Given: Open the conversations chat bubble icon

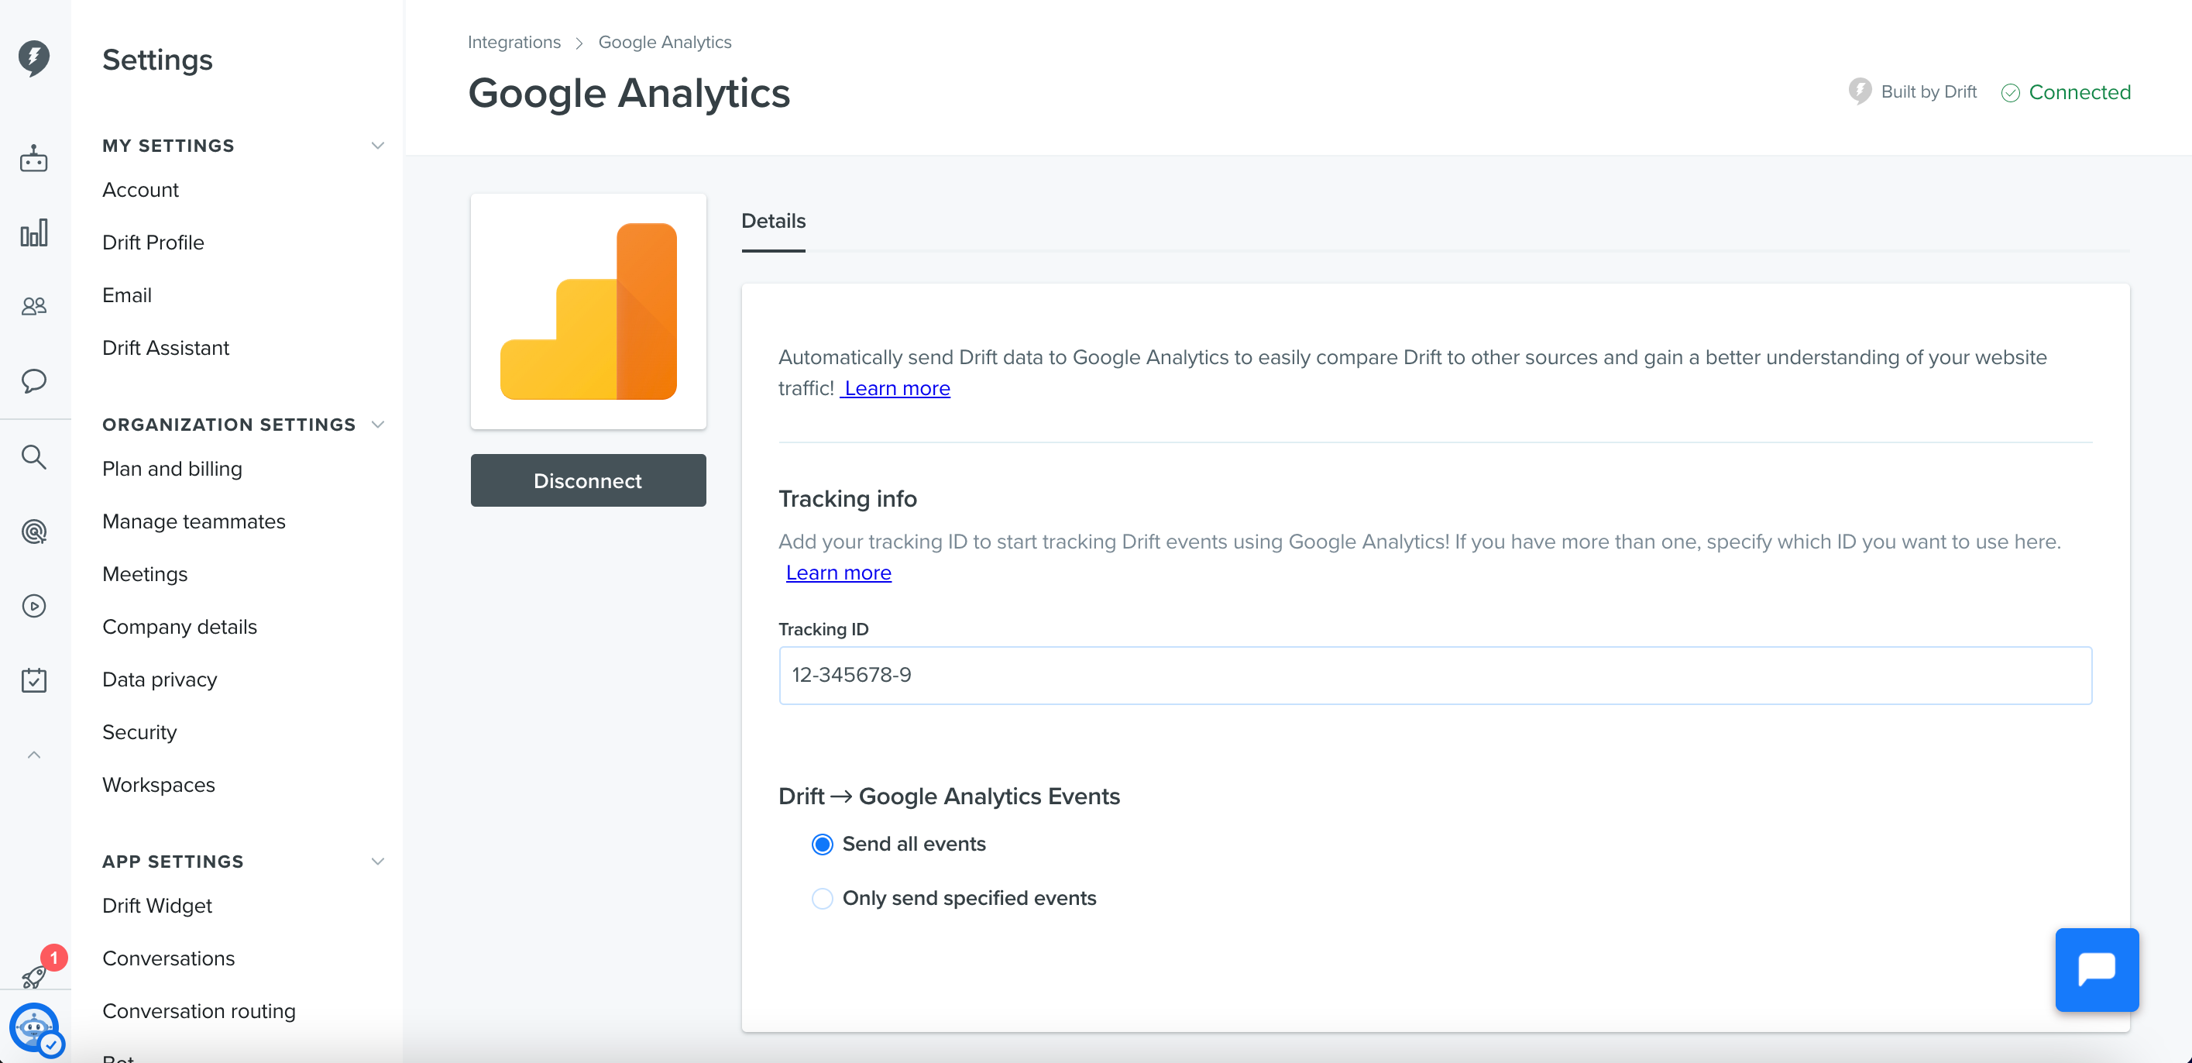Looking at the screenshot, I should [34, 380].
